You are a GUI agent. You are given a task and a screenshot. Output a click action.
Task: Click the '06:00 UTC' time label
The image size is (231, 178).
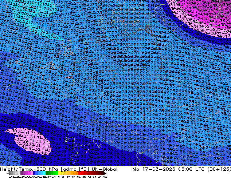pos(191,169)
